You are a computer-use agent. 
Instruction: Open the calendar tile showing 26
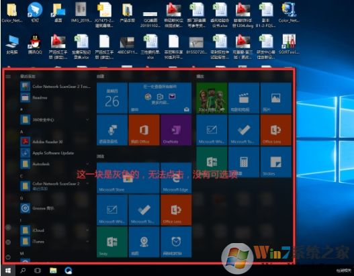tap(112, 98)
